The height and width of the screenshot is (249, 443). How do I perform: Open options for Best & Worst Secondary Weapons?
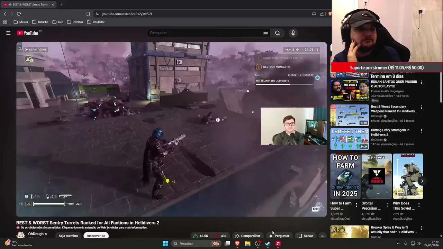(x=421, y=107)
